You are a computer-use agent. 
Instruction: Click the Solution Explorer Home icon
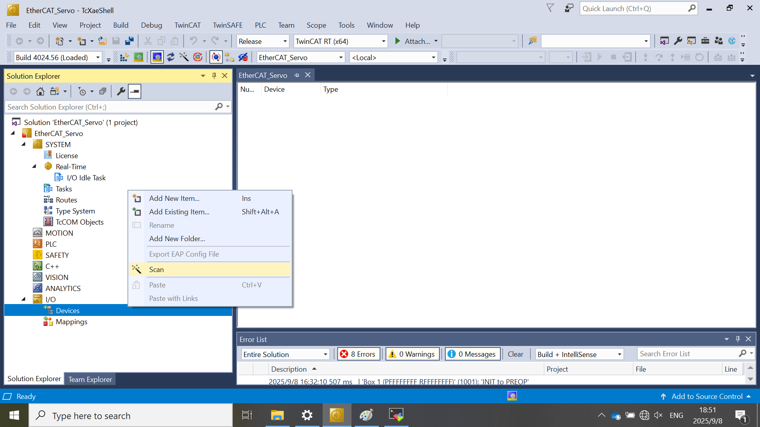40,92
